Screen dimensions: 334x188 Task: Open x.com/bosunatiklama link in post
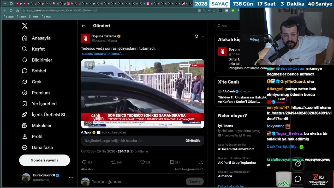tap(103, 54)
